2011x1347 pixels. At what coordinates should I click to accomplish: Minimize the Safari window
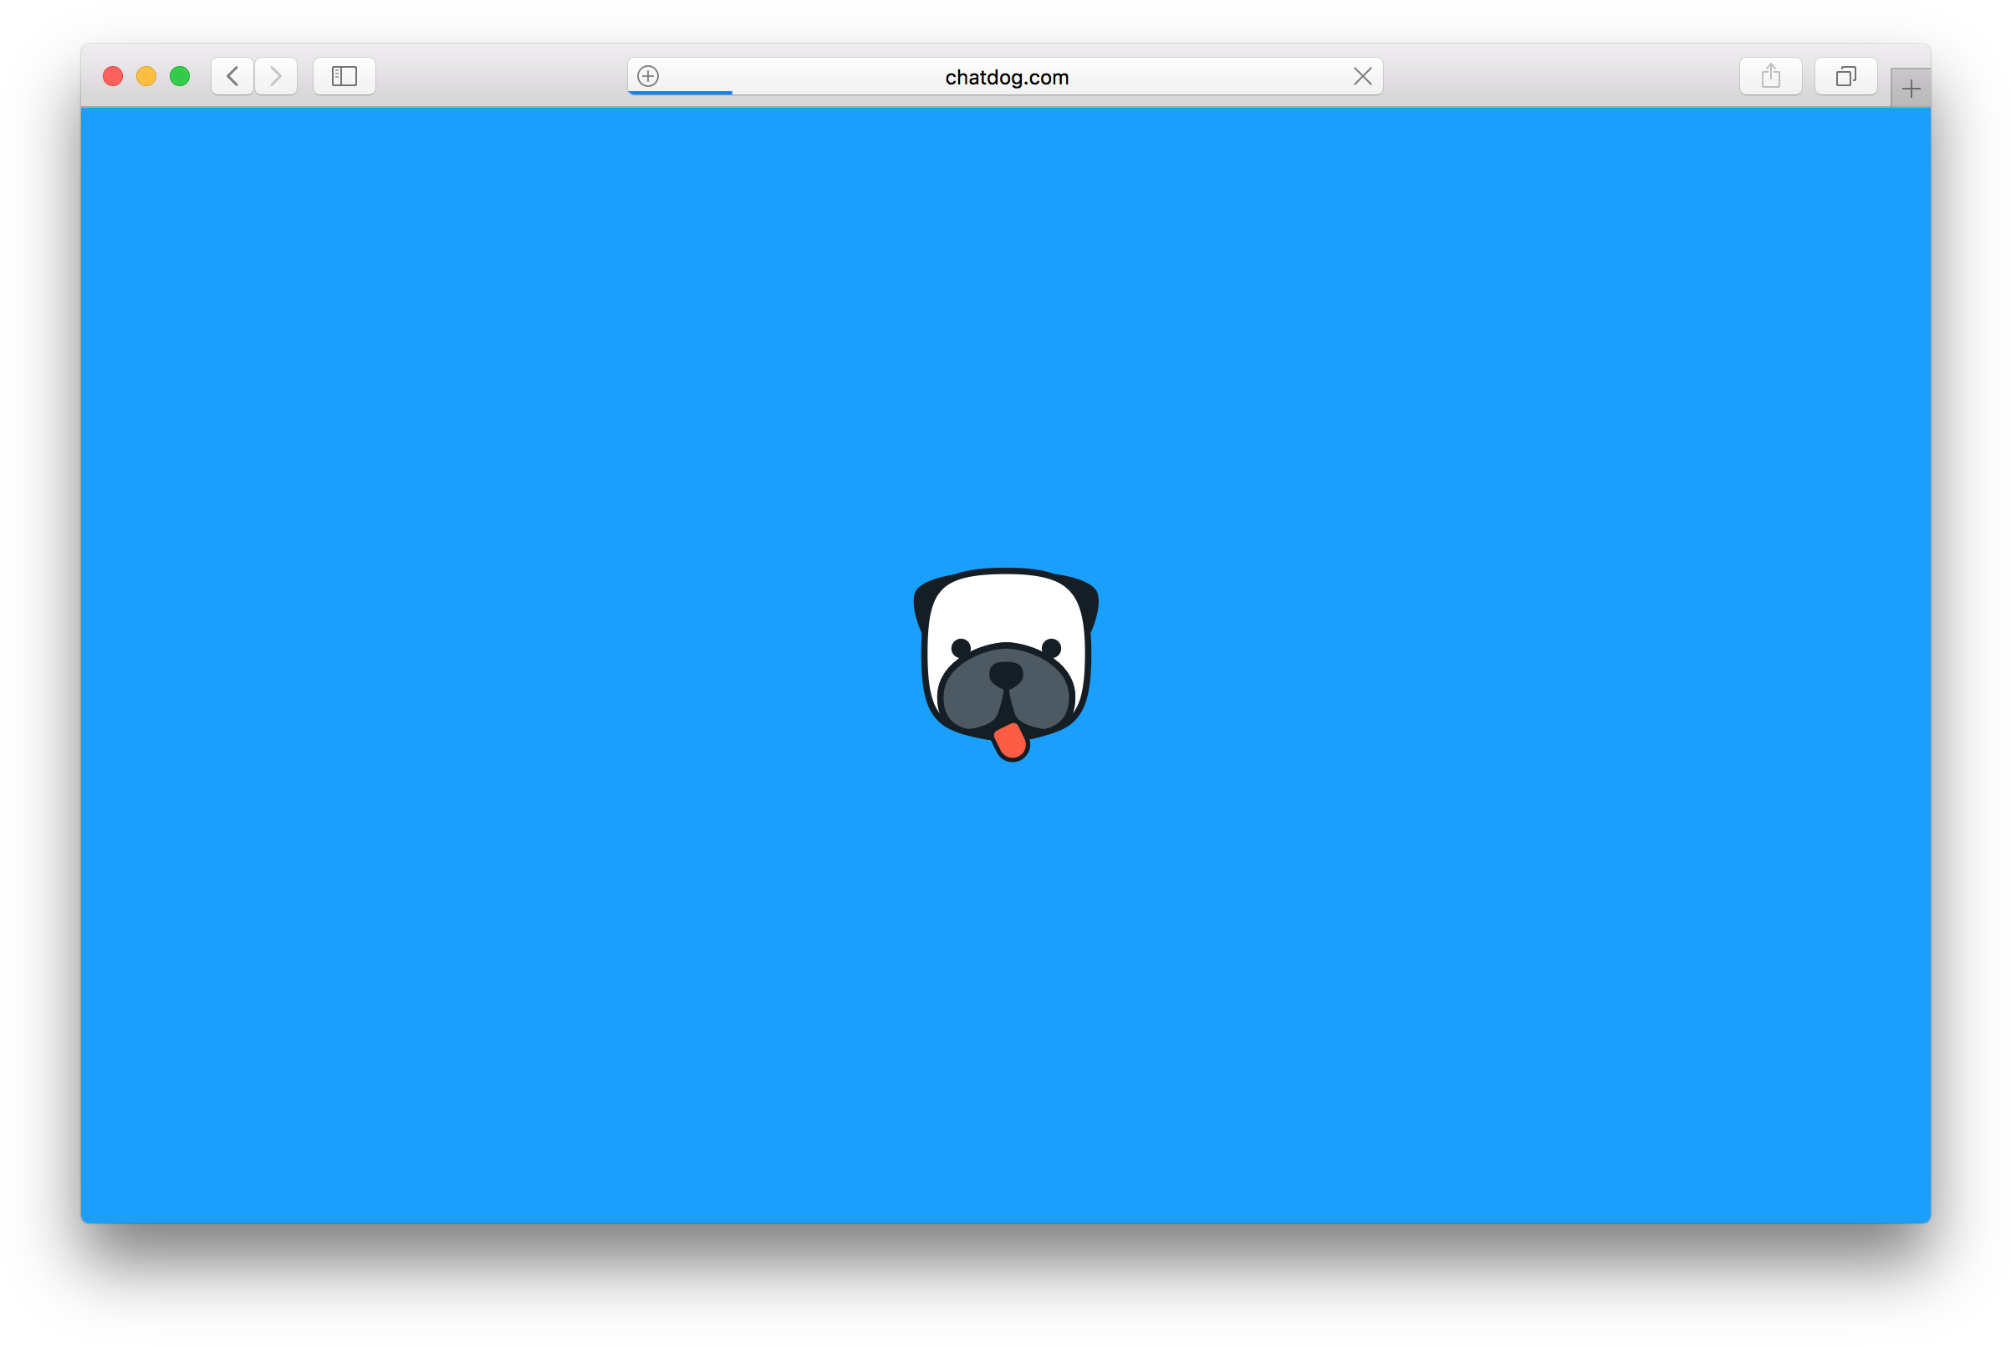146,75
